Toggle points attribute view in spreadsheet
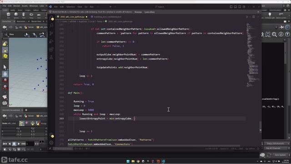 point(22,123)
